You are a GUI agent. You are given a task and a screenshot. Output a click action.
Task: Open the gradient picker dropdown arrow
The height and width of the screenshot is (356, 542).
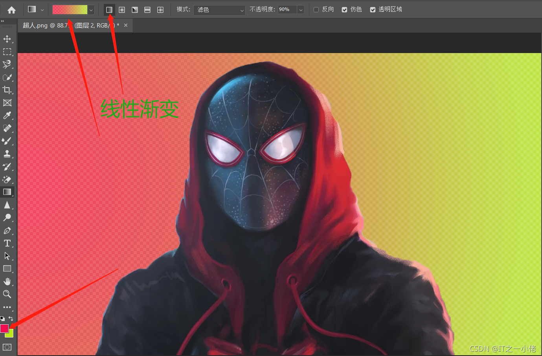[x=91, y=10]
